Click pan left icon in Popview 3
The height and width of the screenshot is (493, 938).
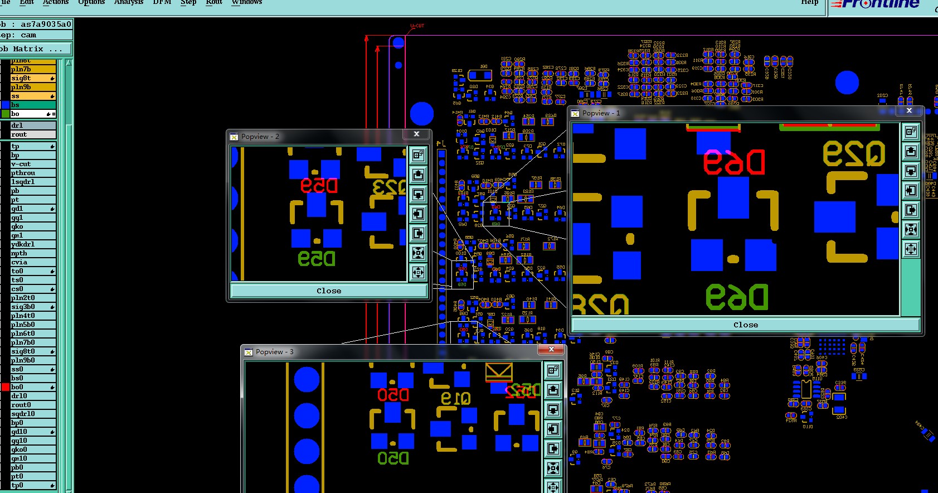pos(553,429)
